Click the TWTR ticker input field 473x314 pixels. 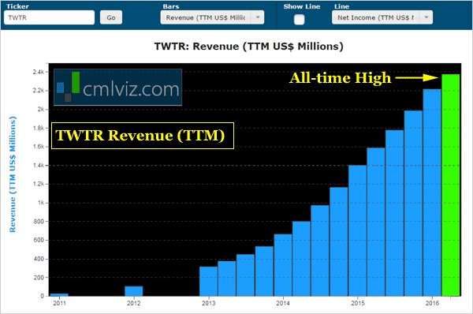[x=49, y=17]
